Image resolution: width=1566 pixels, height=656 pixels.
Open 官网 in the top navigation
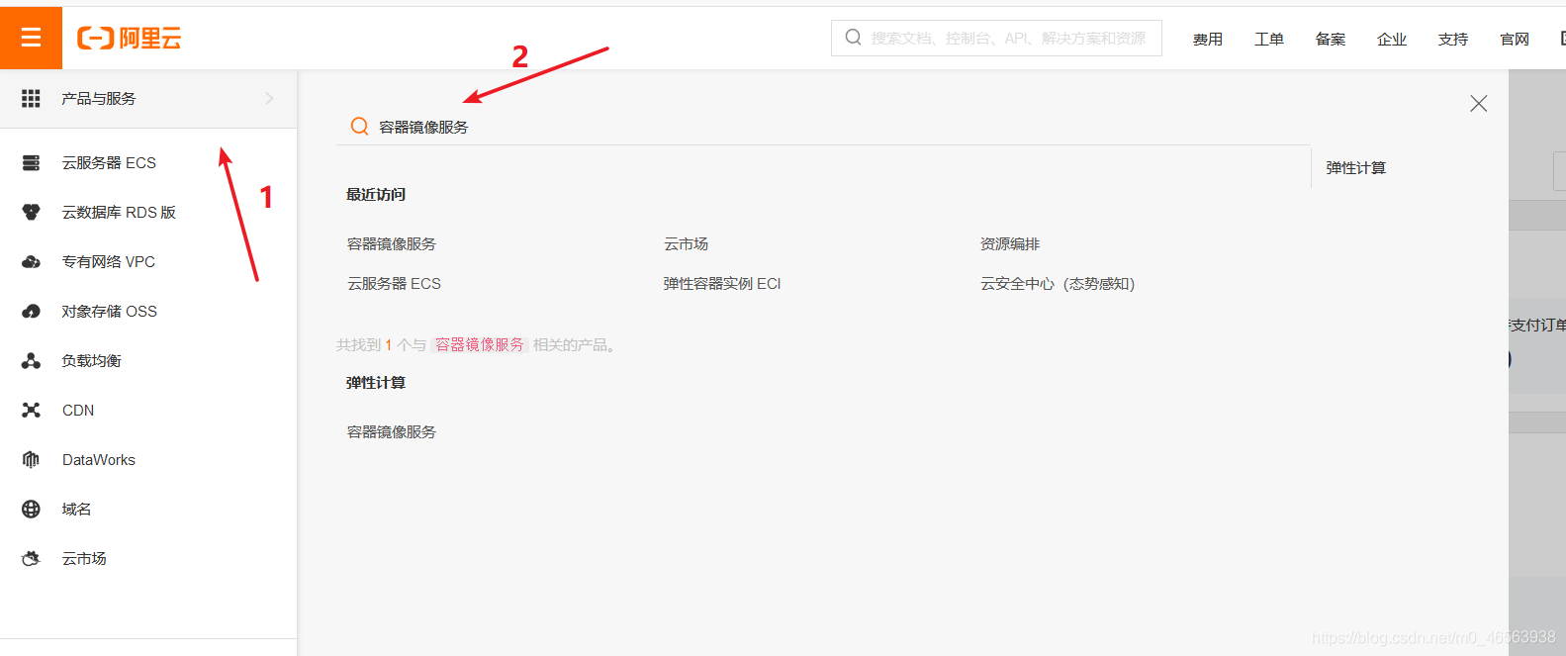1515,39
